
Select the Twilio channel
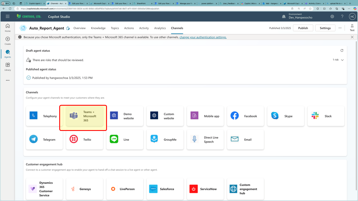pyautogui.click(x=85, y=139)
